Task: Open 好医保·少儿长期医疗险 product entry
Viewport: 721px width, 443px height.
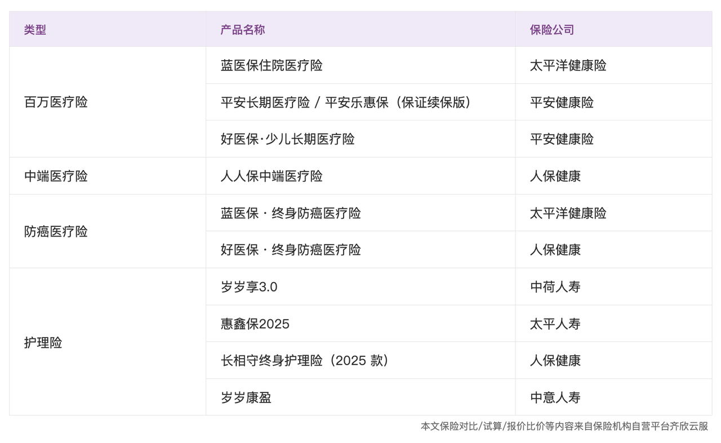Action: (287, 139)
